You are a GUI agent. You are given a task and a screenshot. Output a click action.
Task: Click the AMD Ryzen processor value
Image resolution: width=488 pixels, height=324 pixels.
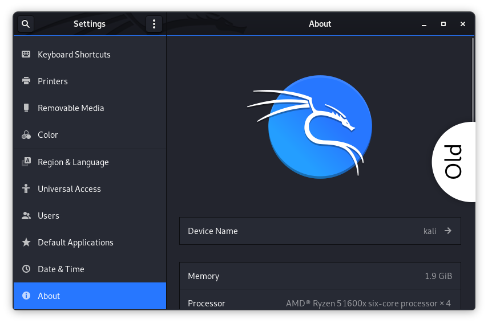(x=368, y=303)
